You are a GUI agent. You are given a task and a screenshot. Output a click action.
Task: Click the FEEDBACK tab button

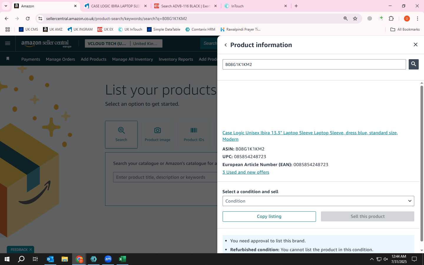[19, 250]
